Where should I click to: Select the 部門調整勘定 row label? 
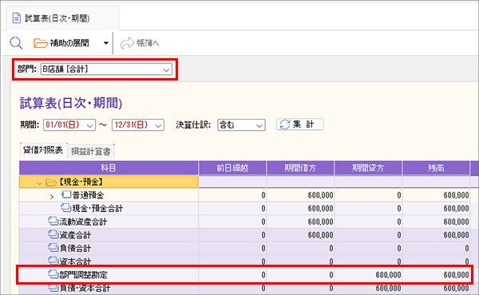tap(83, 275)
